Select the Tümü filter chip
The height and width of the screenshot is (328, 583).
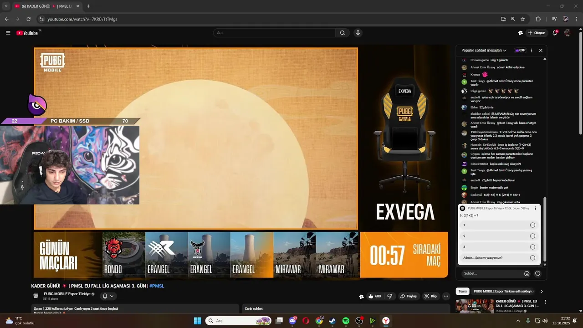click(x=462, y=291)
